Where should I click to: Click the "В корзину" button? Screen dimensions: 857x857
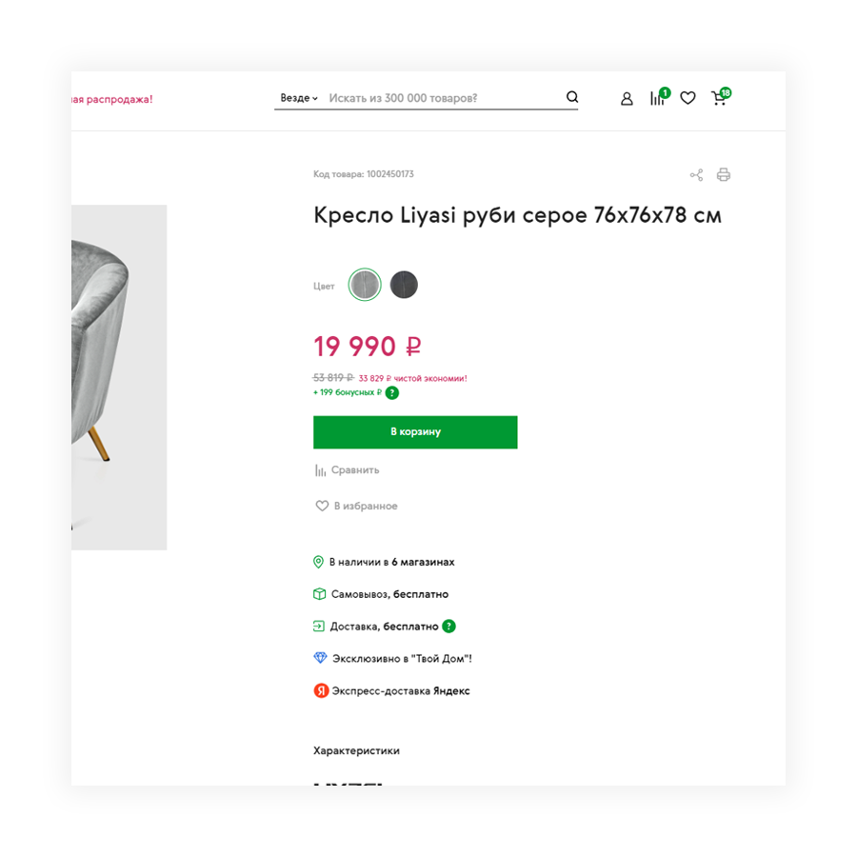[x=415, y=432]
